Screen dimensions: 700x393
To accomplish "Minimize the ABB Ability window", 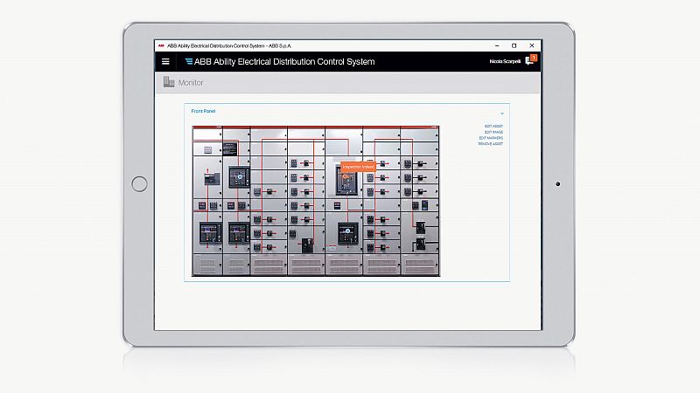I will coord(497,46).
